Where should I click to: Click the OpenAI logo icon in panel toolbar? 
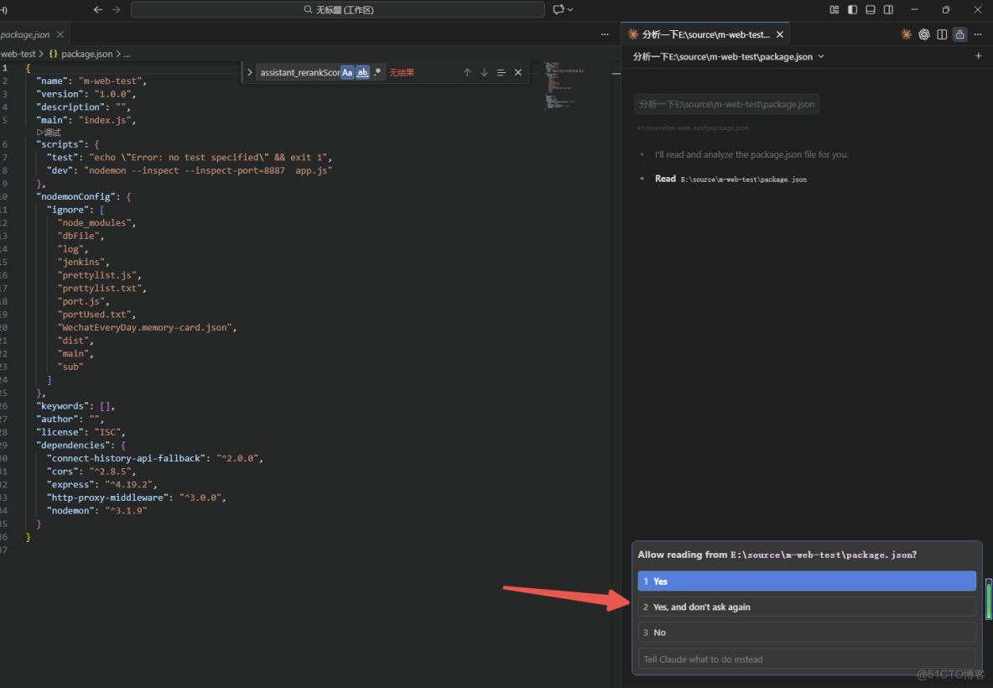coord(923,34)
